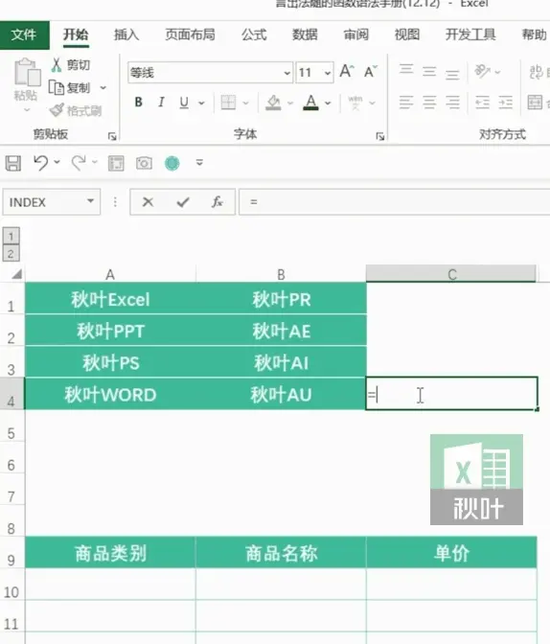Click in the formula bar
The width and height of the screenshot is (550, 644).
(395, 201)
